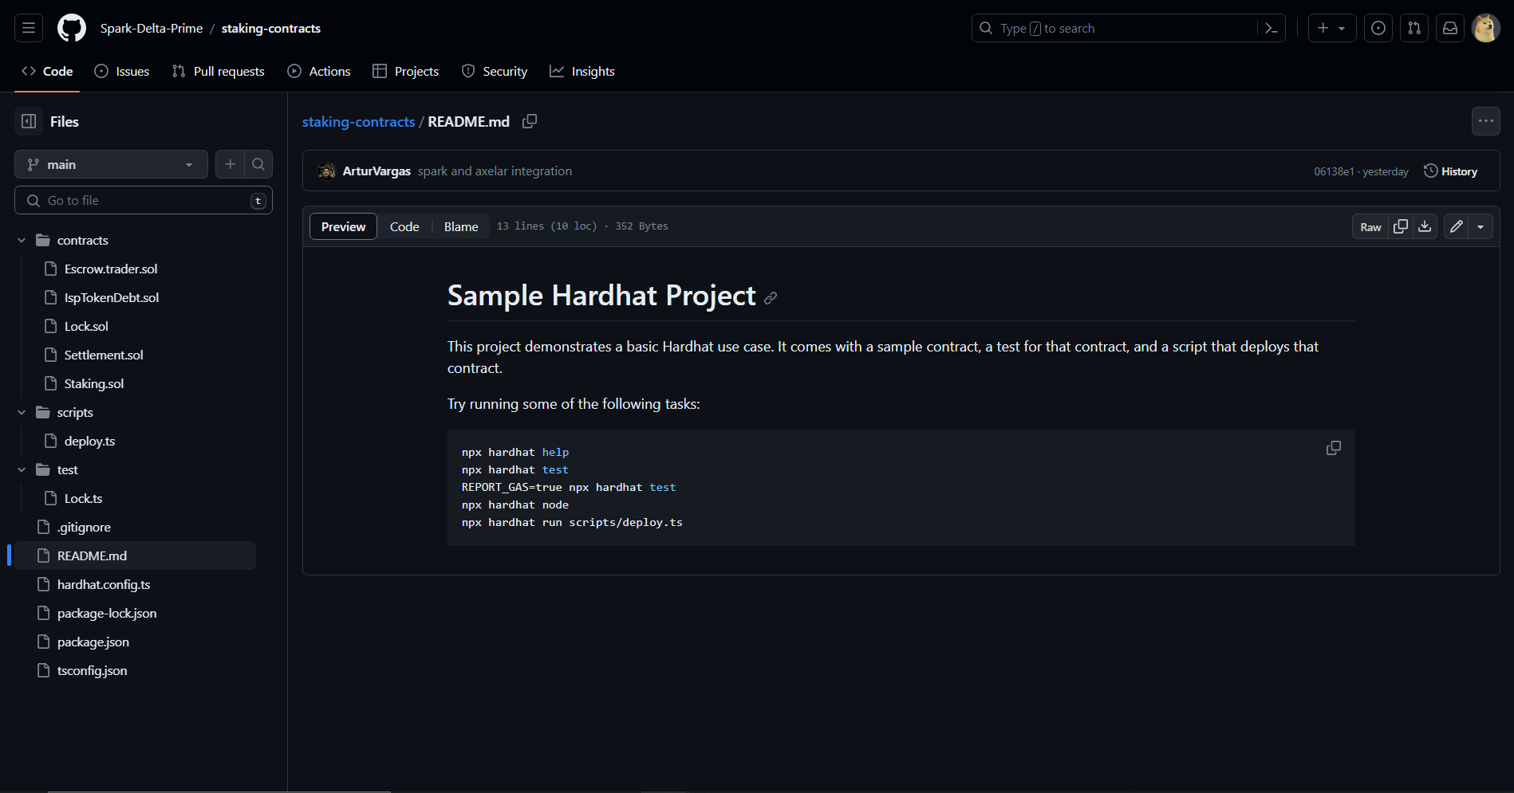This screenshot has height=793, width=1514.
Task: Go to staking-contracts root in the file breadcrumb
Action: 358,121
